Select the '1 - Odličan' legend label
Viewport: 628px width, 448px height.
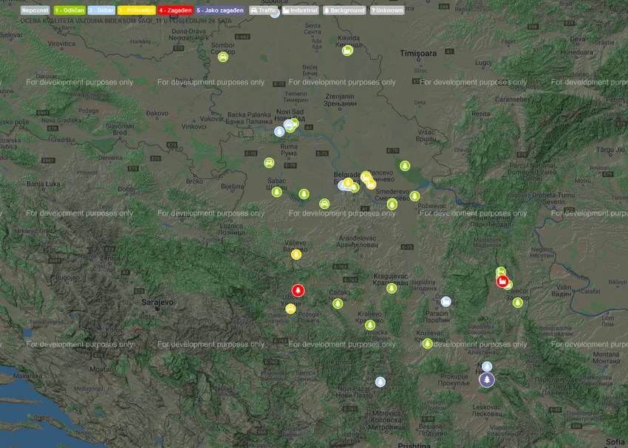[x=69, y=10]
